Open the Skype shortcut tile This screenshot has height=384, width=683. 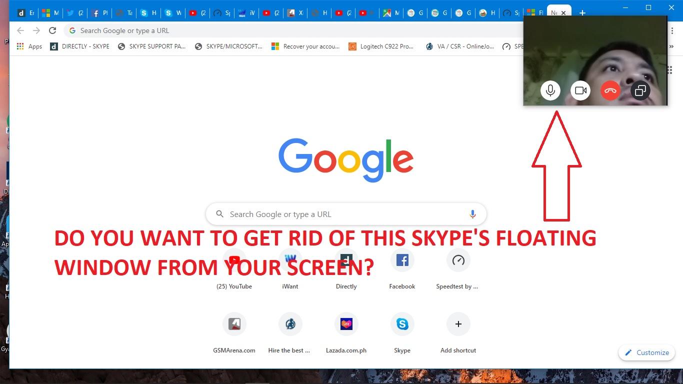[x=402, y=333]
